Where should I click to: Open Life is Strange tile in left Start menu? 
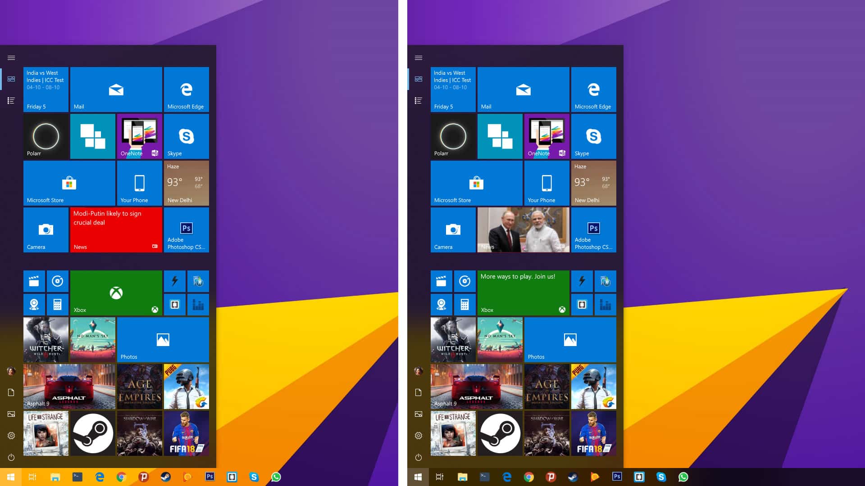(x=46, y=433)
